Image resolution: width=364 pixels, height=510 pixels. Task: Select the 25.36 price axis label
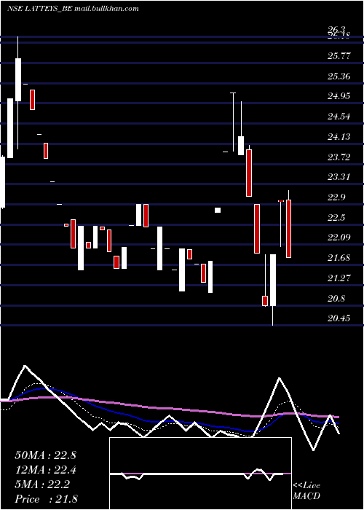pyautogui.click(x=339, y=76)
